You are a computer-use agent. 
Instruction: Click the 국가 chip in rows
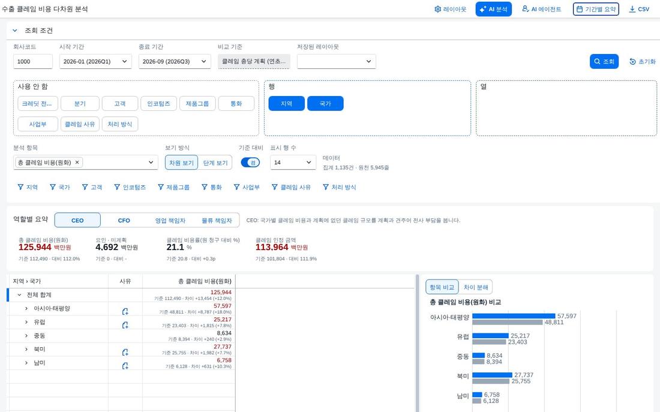click(x=325, y=104)
